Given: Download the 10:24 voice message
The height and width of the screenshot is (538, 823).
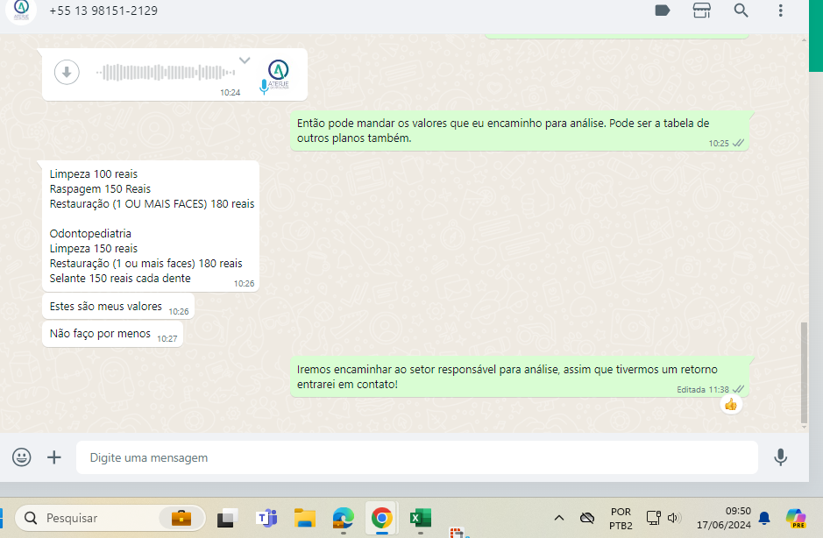Looking at the screenshot, I should coord(67,73).
